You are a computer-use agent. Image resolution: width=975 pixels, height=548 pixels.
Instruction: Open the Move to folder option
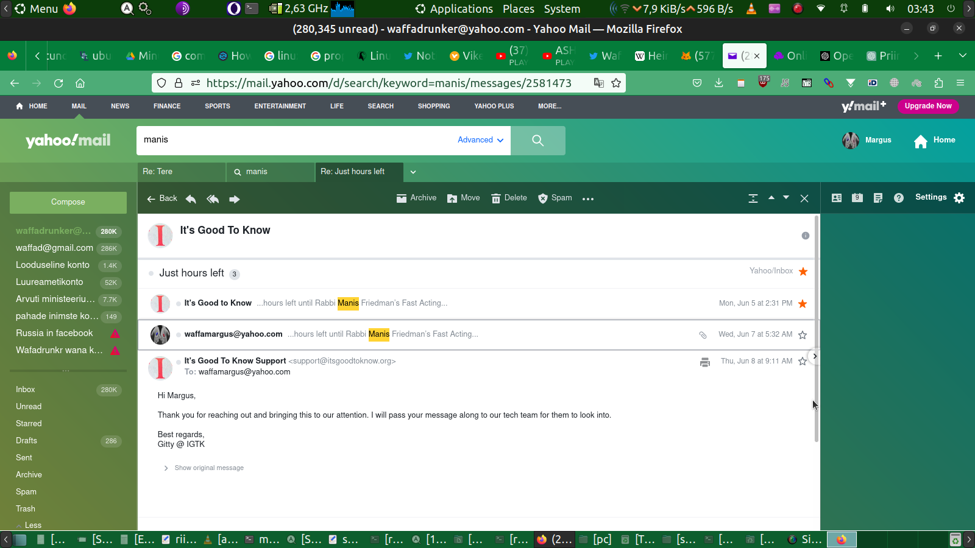coord(463,198)
